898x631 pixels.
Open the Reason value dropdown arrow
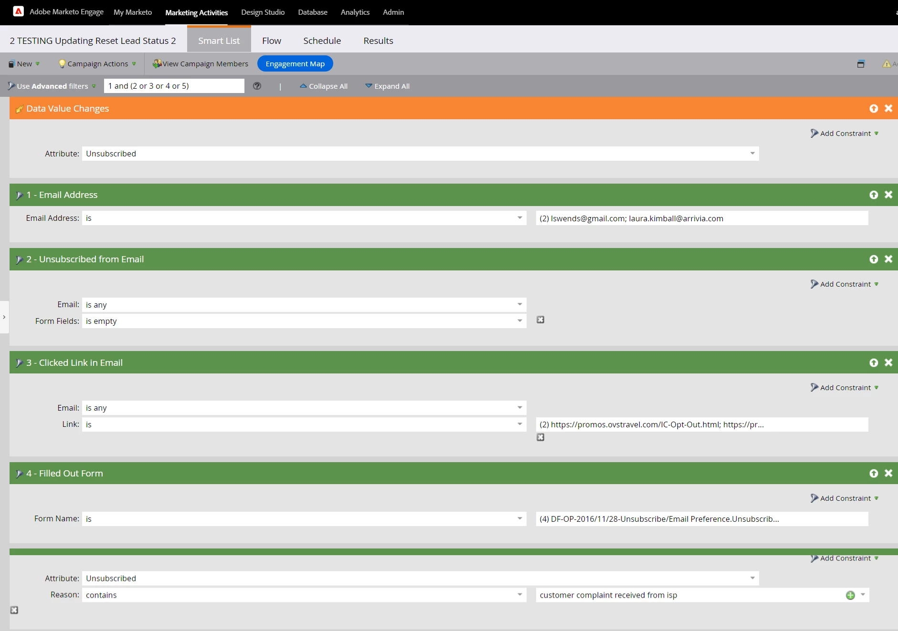[863, 595]
